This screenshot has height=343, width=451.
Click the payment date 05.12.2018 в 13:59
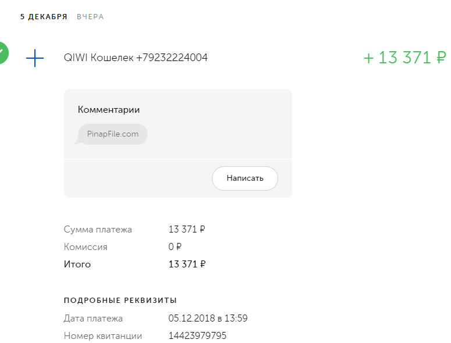(x=208, y=319)
